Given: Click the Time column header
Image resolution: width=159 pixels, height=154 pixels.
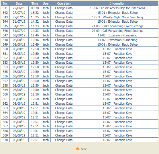Looking at the screenshot, I should [35, 3].
